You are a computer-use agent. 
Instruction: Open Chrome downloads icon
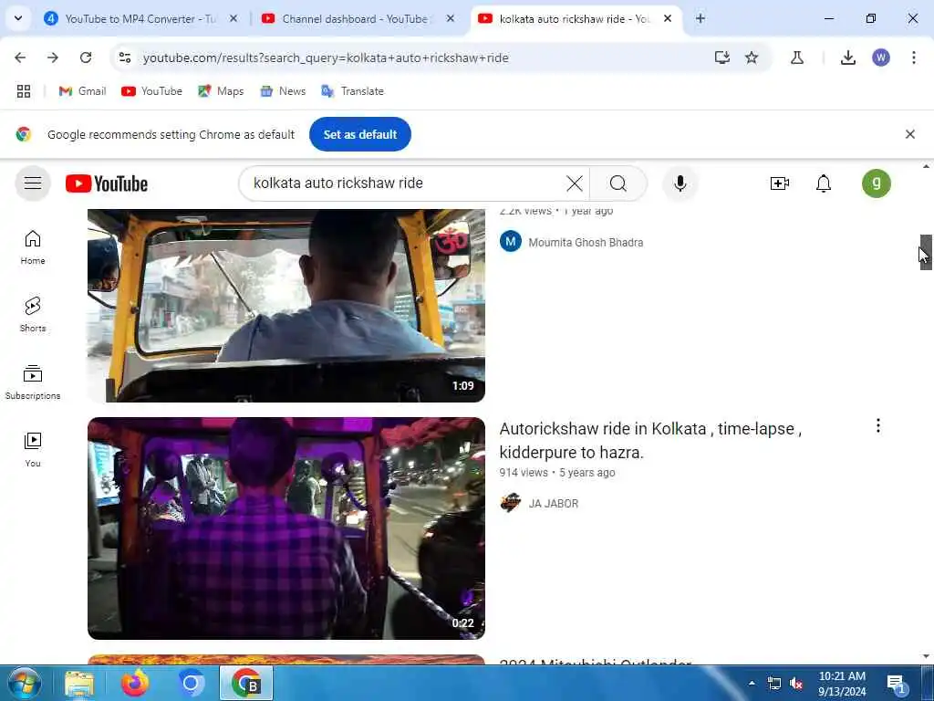coord(848,58)
